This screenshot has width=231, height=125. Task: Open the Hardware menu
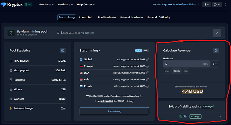pyautogui.click(x=65, y=5)
